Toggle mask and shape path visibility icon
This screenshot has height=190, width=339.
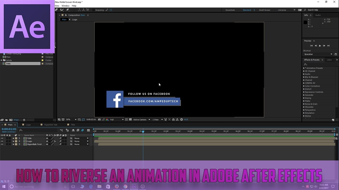coord(83,120)
